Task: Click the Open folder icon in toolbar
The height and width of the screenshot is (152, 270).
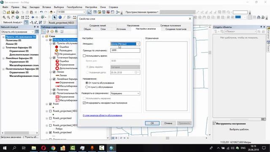Action: pos(8,12)
